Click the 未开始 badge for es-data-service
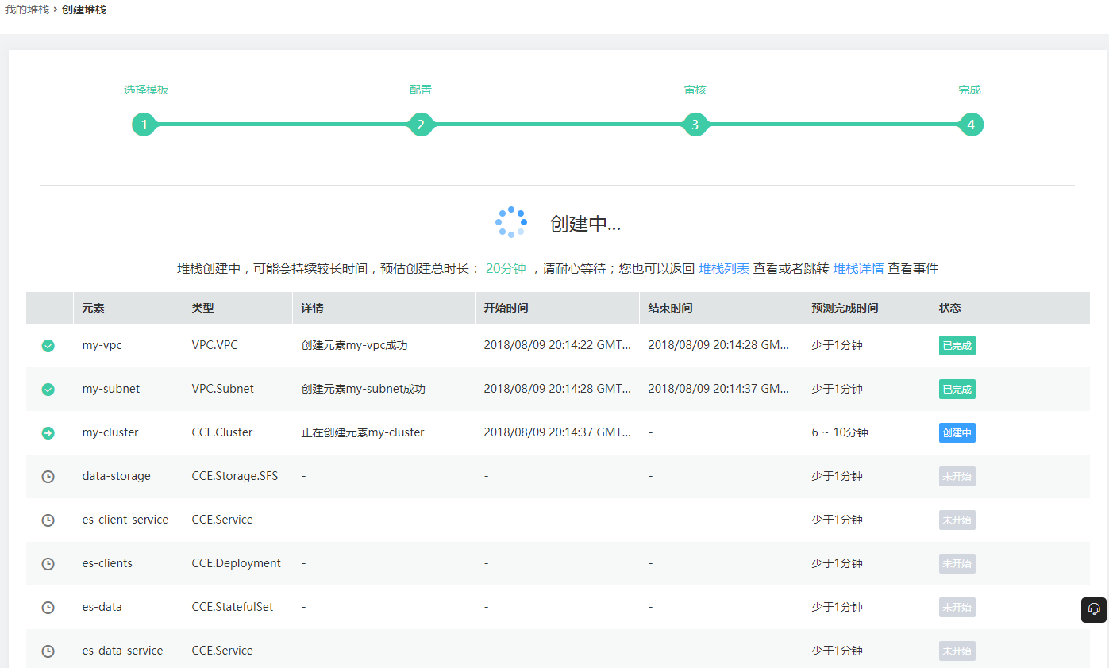Image resolution: width=1109 pixels, height=668 pixels. pos(957,651)
